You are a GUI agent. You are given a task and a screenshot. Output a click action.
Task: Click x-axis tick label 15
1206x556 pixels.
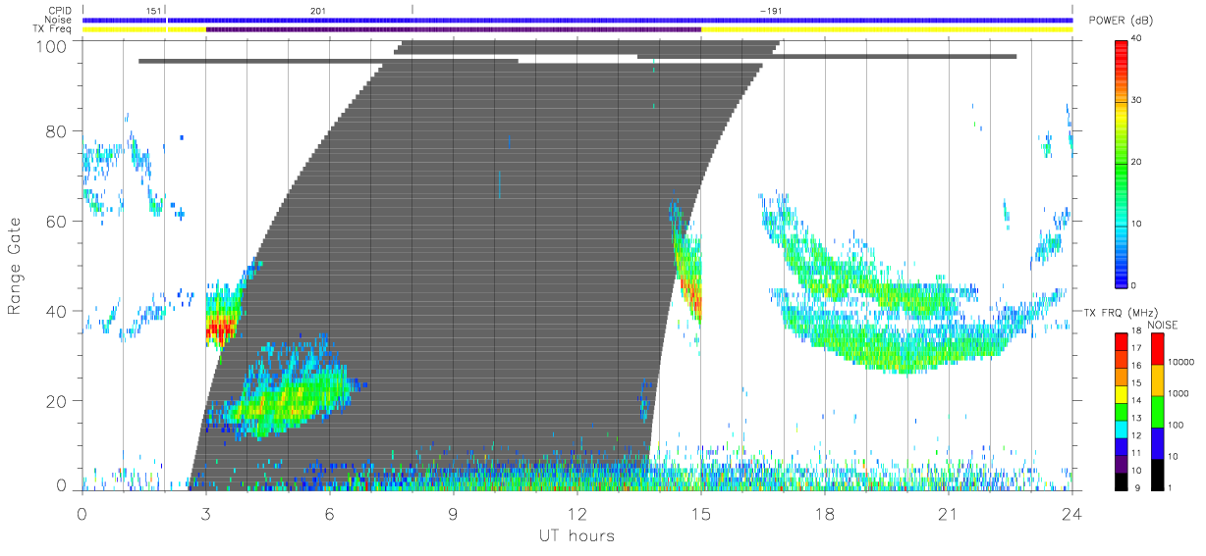pos(701,513)
